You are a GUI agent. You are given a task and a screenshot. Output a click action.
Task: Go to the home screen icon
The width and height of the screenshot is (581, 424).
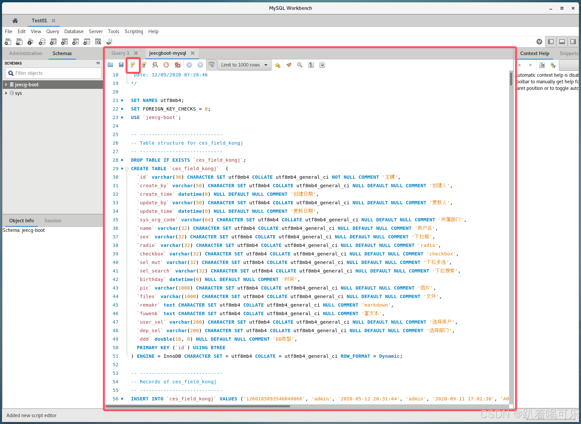[15, 21]
